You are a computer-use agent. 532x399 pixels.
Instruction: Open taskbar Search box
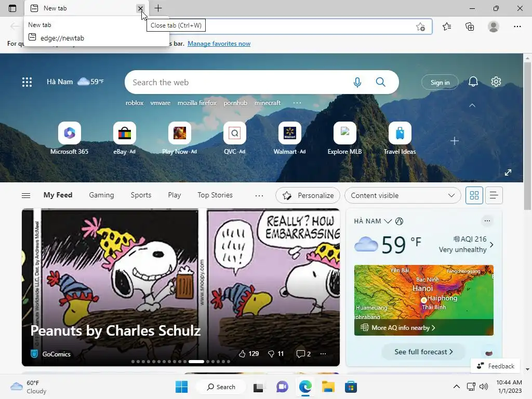point(221,387)
